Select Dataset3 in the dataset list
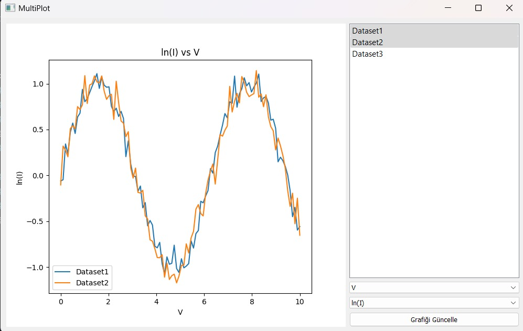Viewport: 523px width, 331px height. click(x=368, y=54)
